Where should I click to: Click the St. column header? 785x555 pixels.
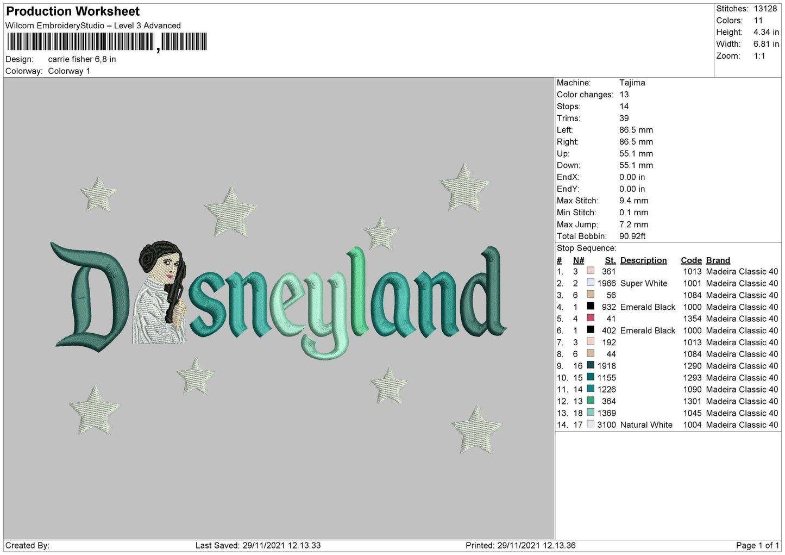610,260
